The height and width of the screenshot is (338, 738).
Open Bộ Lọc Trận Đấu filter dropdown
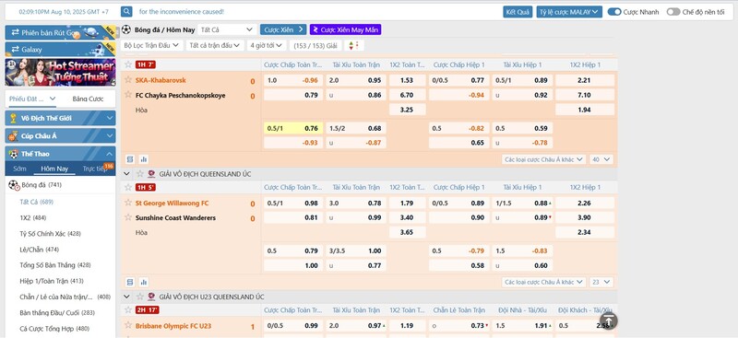point(151,45)
